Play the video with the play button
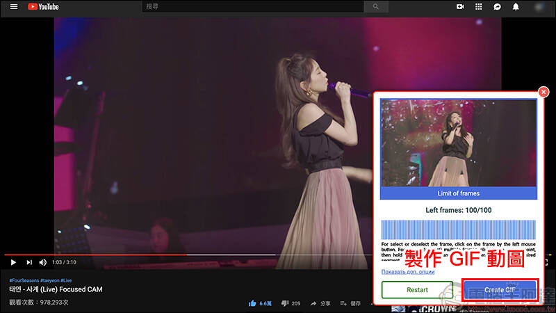This screenshot has height=313, width=556. (x=13, y=262)
